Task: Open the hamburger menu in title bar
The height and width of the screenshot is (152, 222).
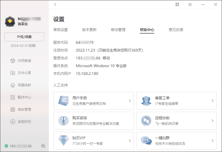Action: click(190, 4)
